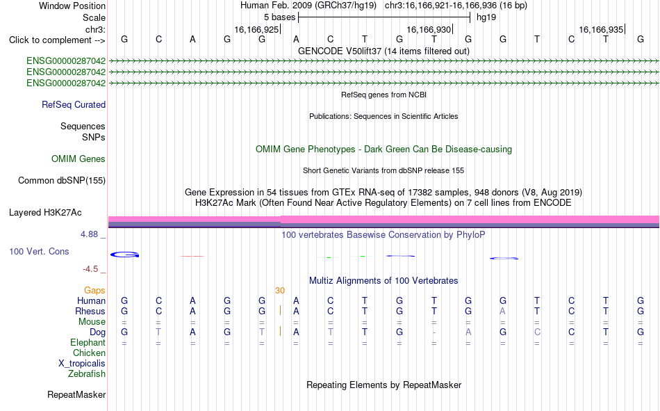Click the red PhyloP conservation bar
The image size is (660, 411).
pos(192,256)
